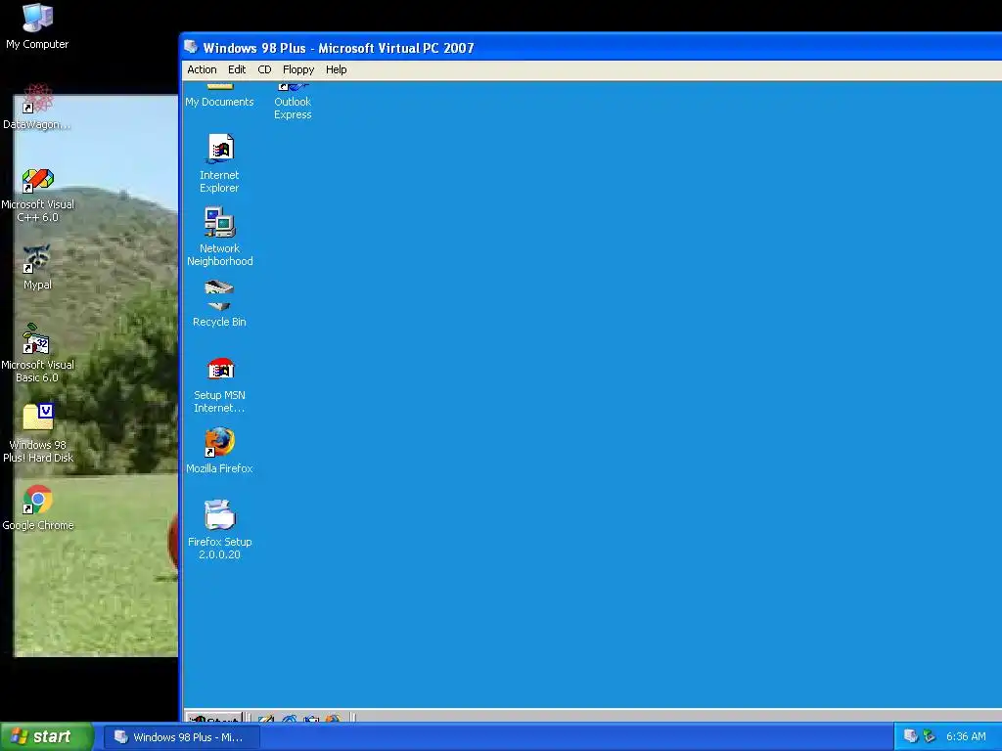Click the Internet Explorer quick launch icon in guest taskbar

289,719
